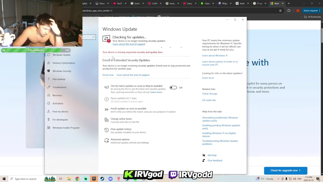Click Get help link
This screenshot has height=182, width=323.
click(x=212, y=155)
